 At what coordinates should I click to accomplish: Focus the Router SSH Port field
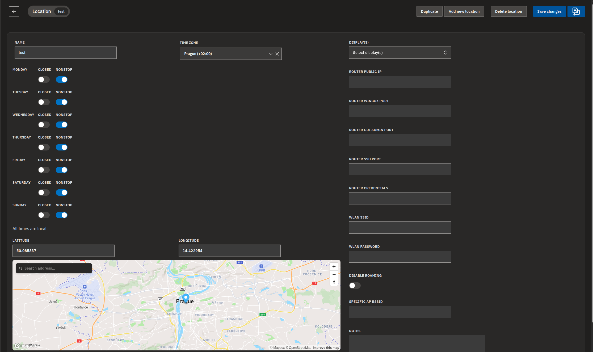pos(400,169)
